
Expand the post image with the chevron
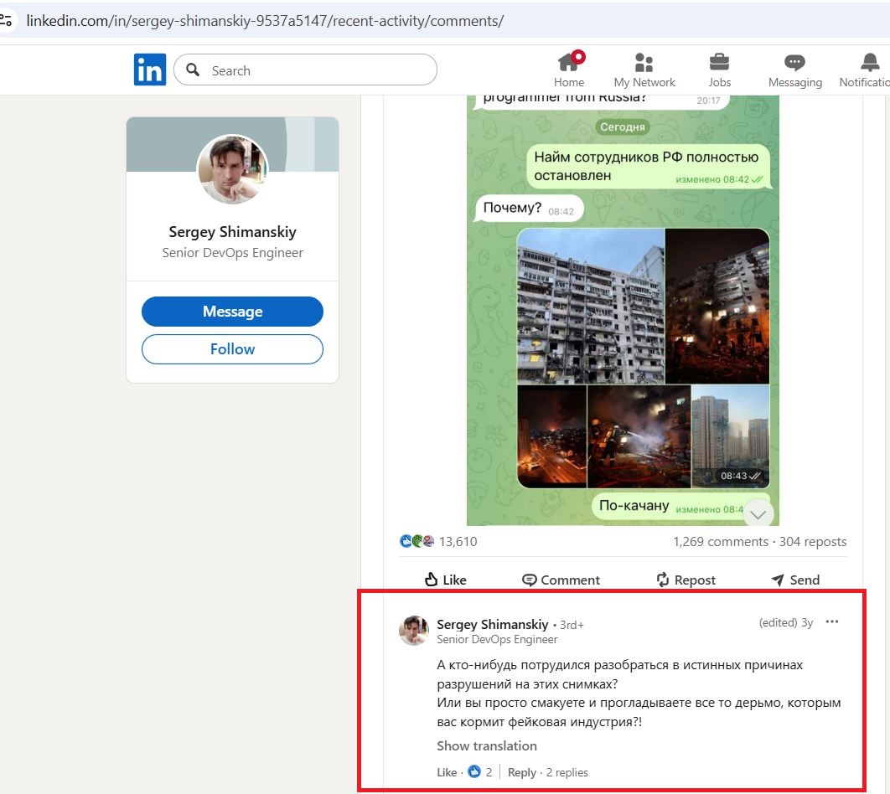tap(758, 512)
